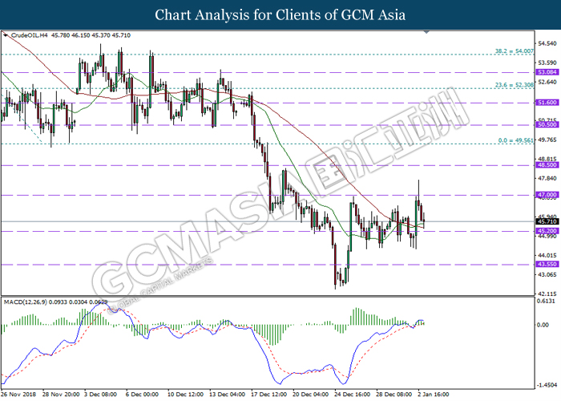
Task: Click the 47.840 price axis value
Action: tap(547, 178)
